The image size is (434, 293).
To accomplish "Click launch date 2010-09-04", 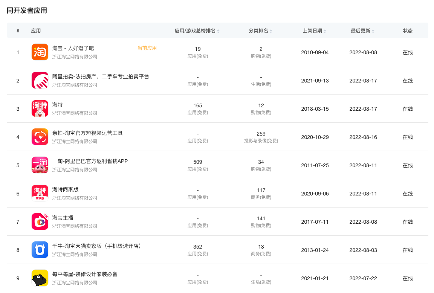I will pos(315,52).
